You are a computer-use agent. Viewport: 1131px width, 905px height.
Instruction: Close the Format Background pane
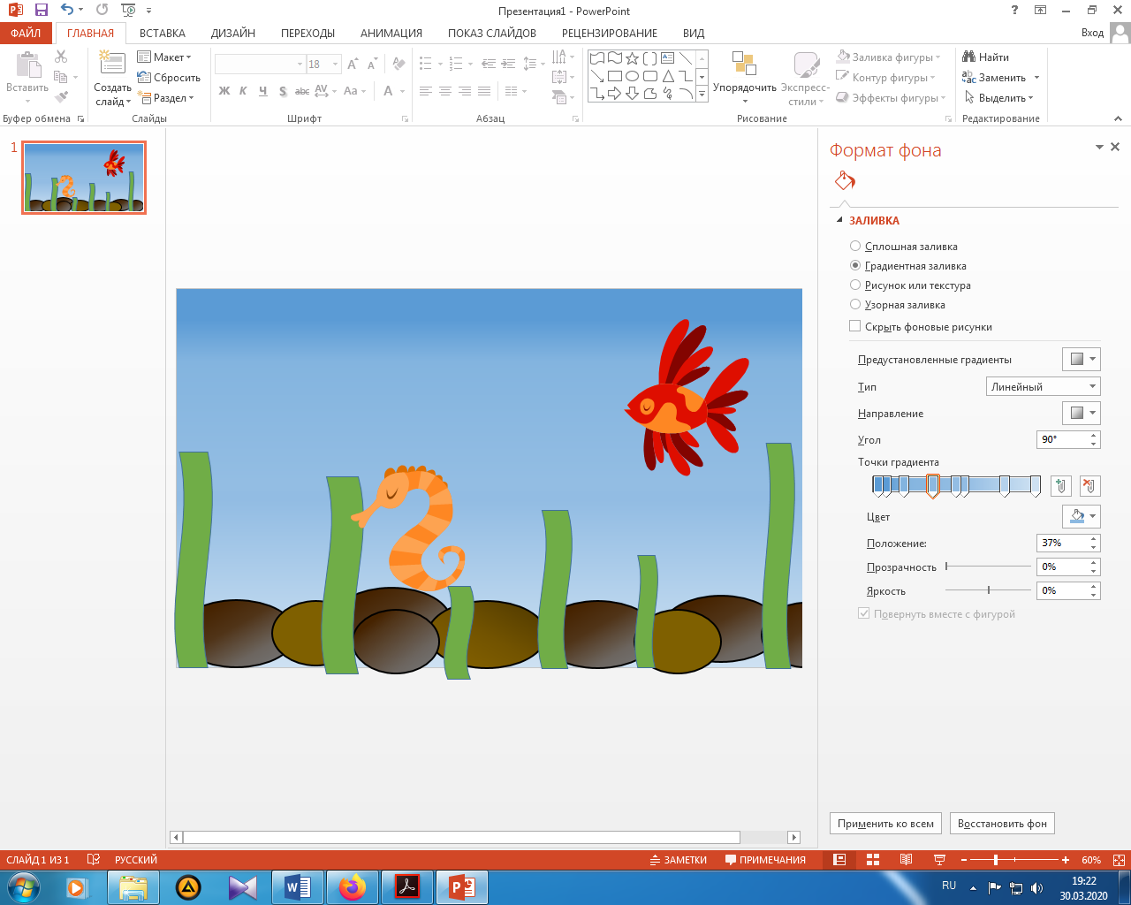click(1115, 148)
